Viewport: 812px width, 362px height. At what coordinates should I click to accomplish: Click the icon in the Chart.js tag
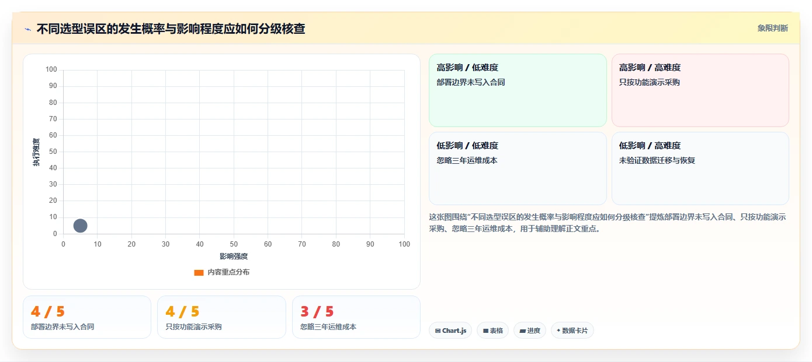pos(438,331)
